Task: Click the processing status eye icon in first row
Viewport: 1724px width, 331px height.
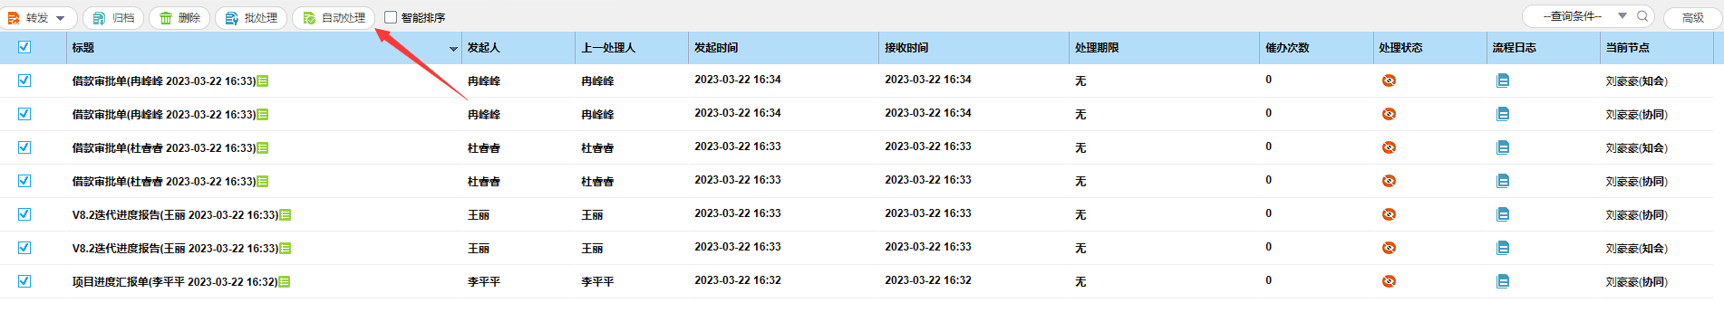Action: 1389,80
